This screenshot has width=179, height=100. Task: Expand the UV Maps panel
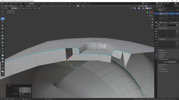(161, 50)
